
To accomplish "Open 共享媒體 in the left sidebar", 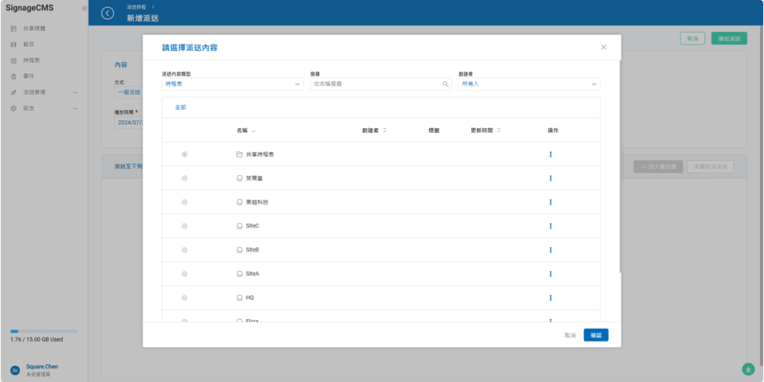I will tap(34, 29).
